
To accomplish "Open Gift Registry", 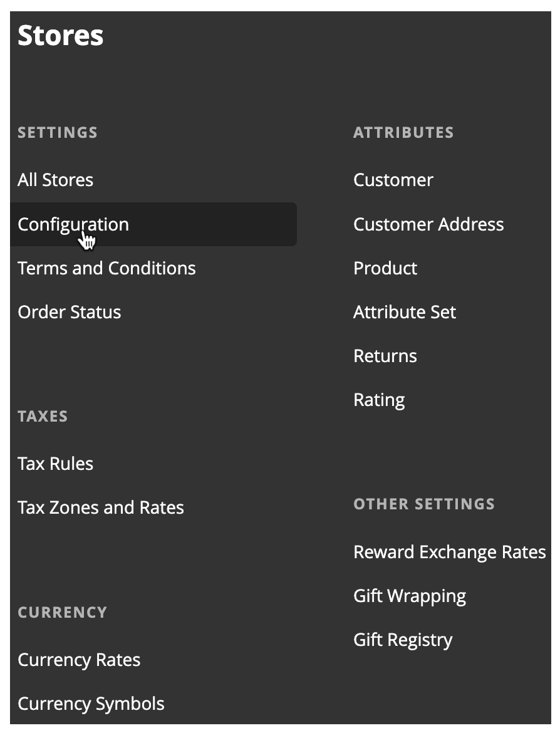I will 403,640.
